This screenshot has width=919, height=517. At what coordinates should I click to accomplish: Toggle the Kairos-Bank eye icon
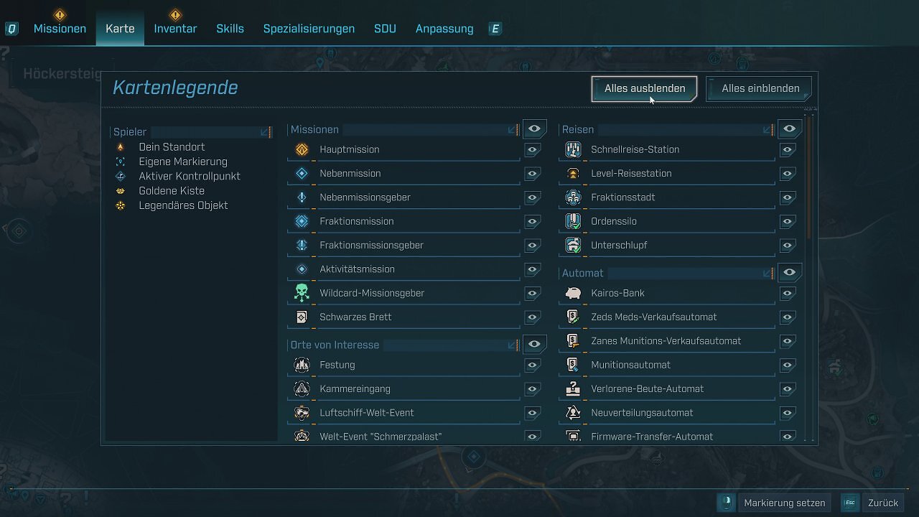click(x=788, y=294)
